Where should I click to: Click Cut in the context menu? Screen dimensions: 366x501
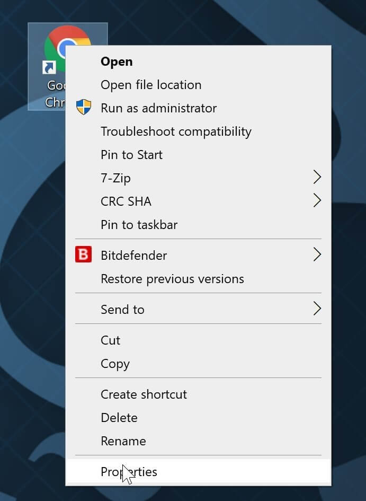110,340
